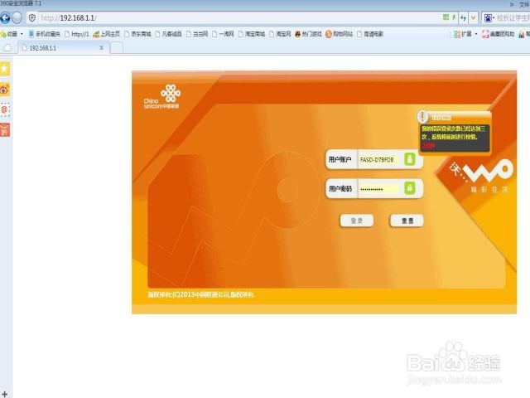Open the Http://1 bookmark

click(77, 34)
